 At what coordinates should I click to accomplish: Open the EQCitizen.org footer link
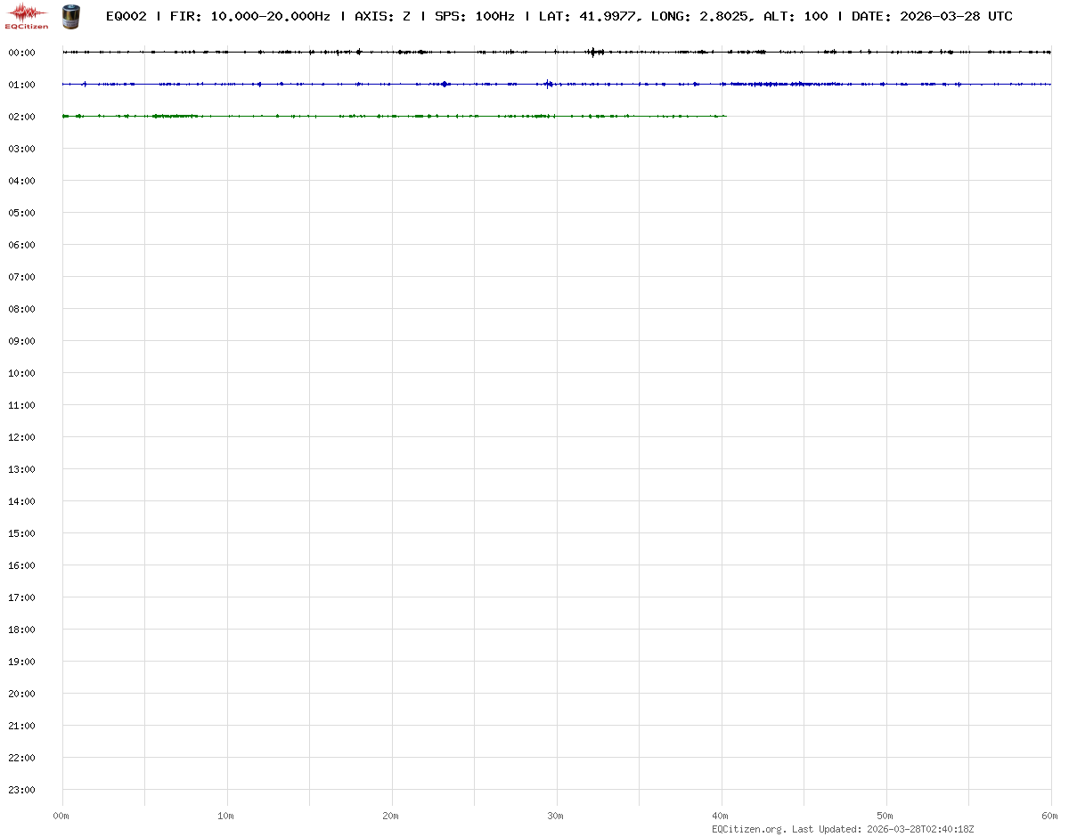(x=749, y=829)
